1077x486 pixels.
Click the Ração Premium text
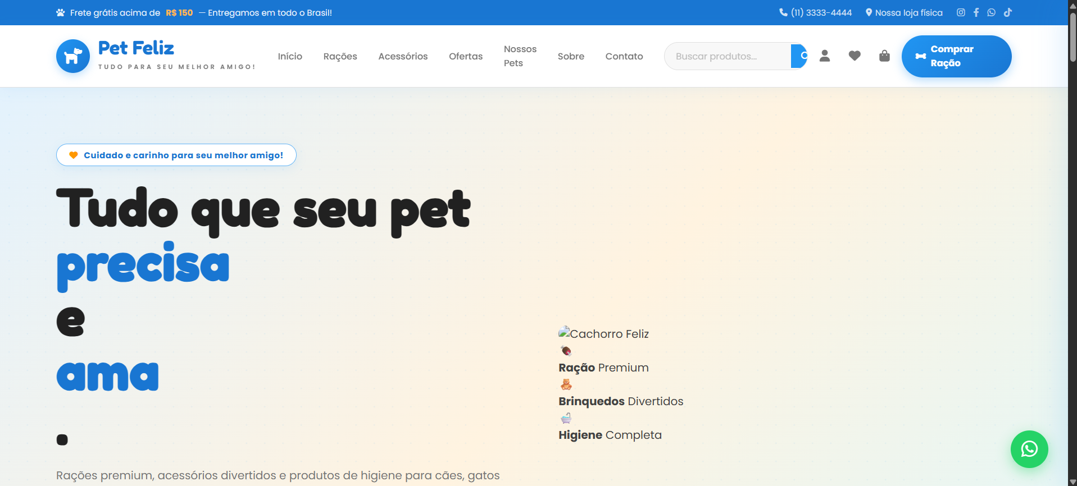pyautogui.click(x=603, y=368)
